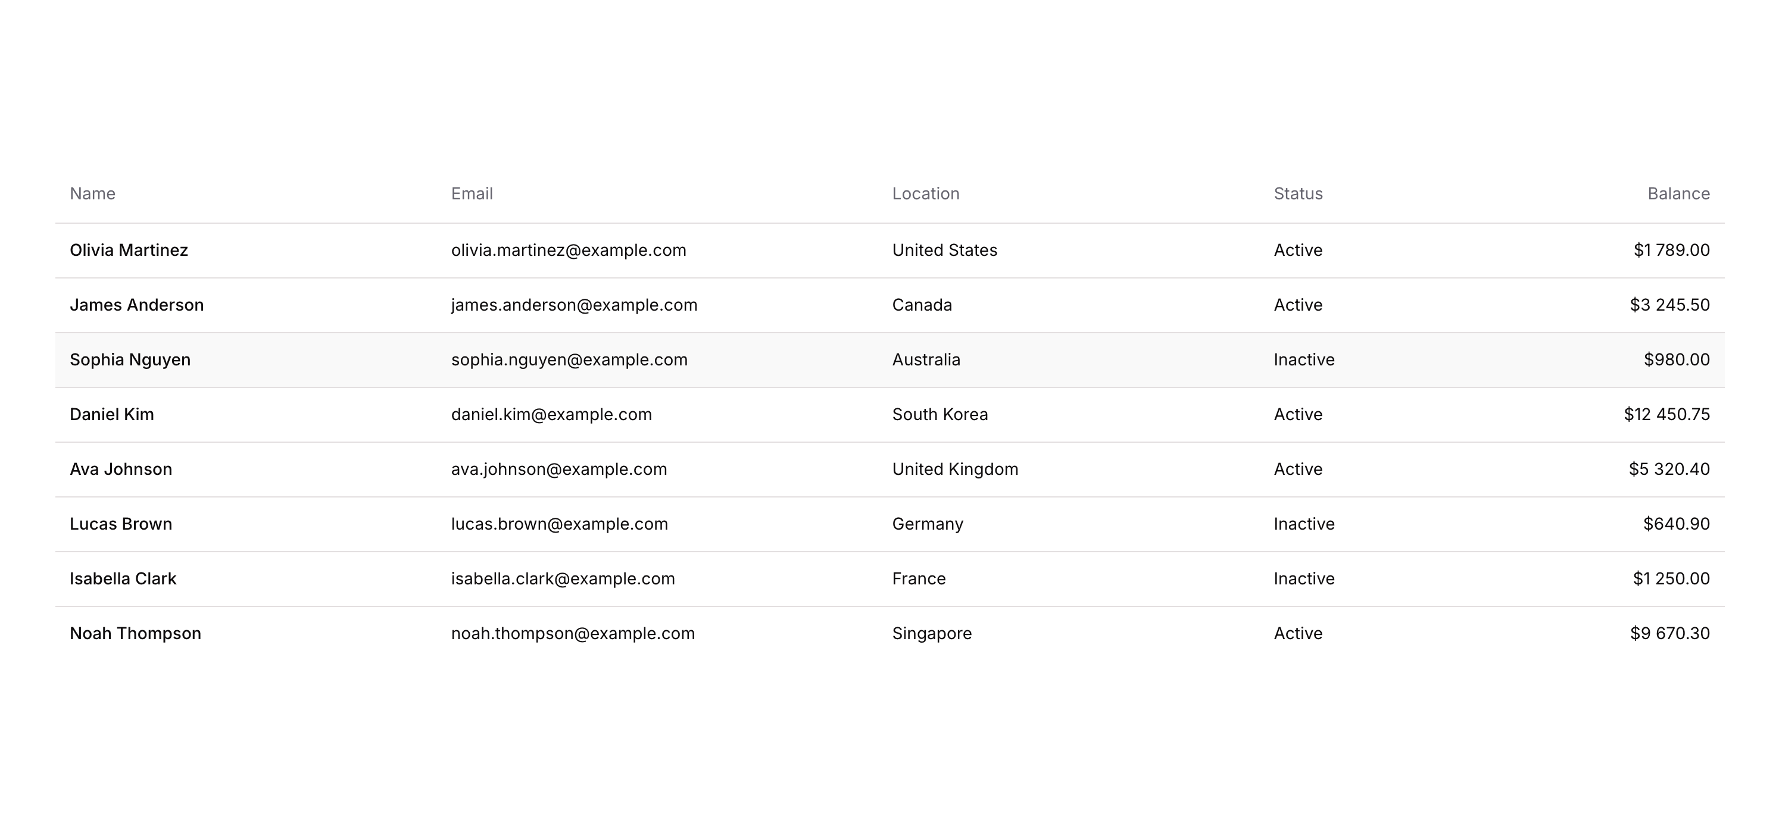This screenshot has height=826, width=1779.
Task: Click the Balance column header
Action: (x=1678, y=194)
